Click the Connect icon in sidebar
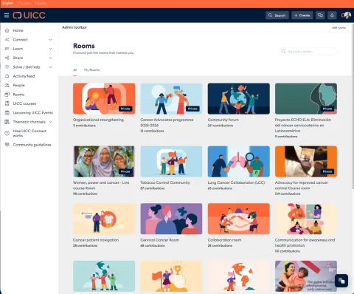 (7, 40)
